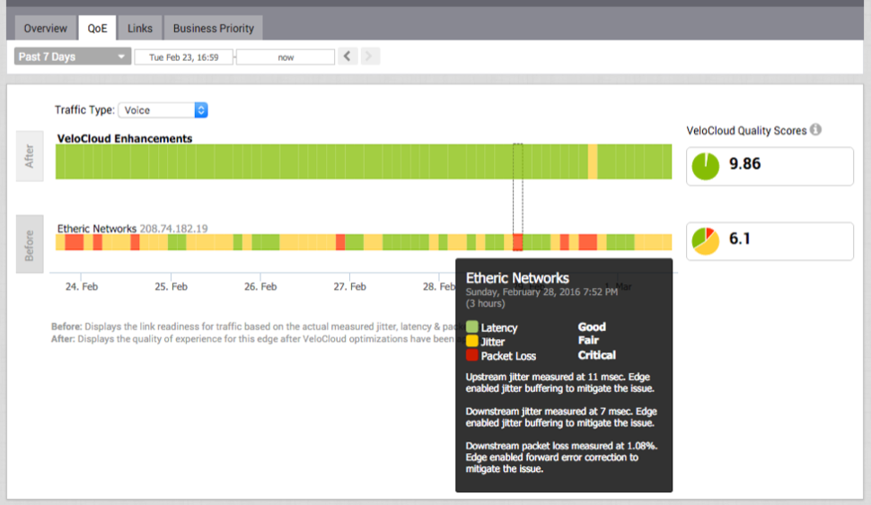Click the VeloCloud Quality Scores label
The image size is (871, 505).
click(746, 130)
